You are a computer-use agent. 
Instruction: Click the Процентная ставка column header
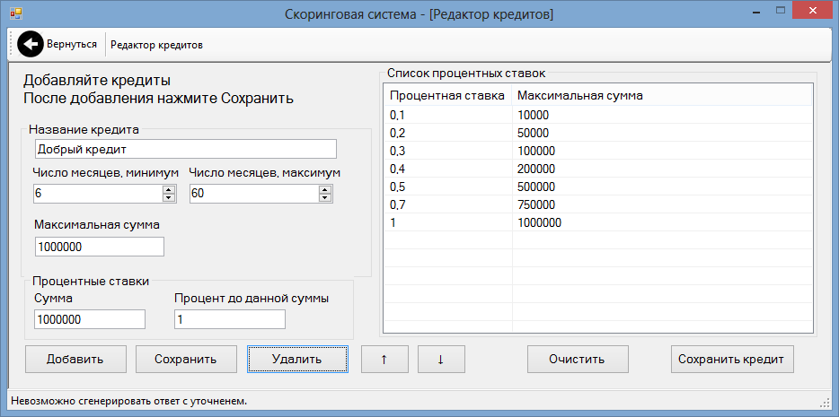447,96
